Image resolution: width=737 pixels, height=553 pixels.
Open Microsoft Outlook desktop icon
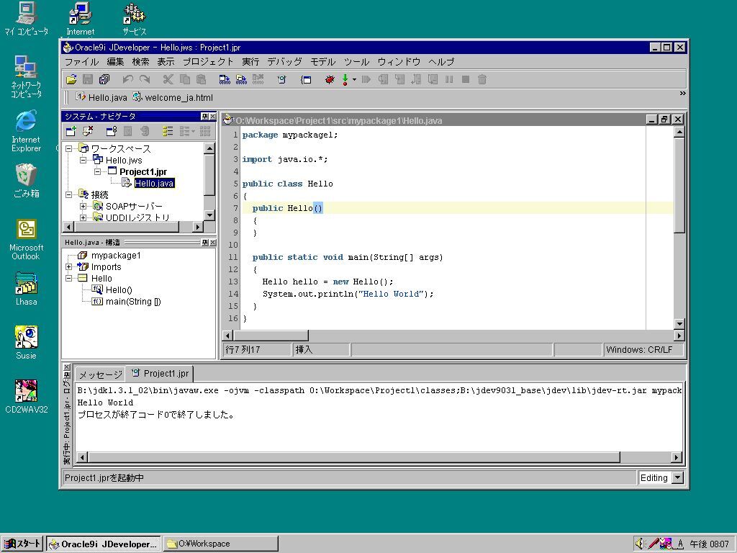tap(27, 240)
